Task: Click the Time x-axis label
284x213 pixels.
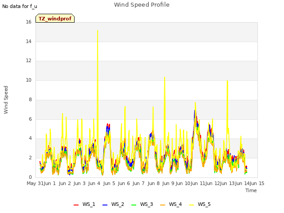Action: click(x=251, y=190)
